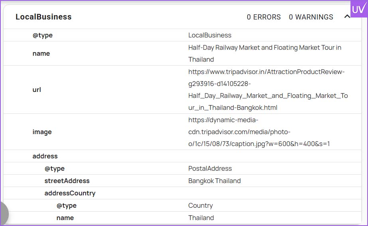Click the UV logo badge
Viewport: 368px width, 226px height.
tap(359, 9)
